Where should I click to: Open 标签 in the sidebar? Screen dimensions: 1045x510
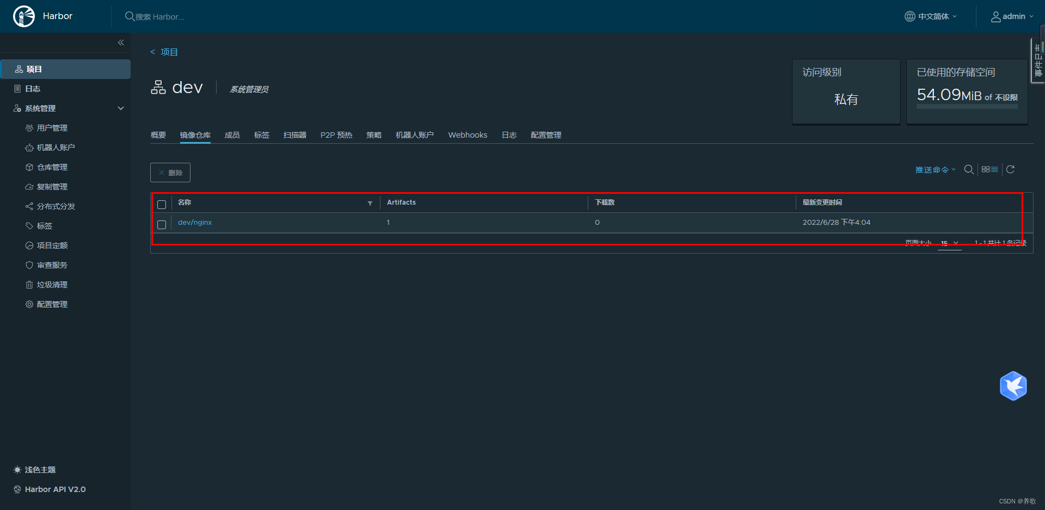point(44,226)
